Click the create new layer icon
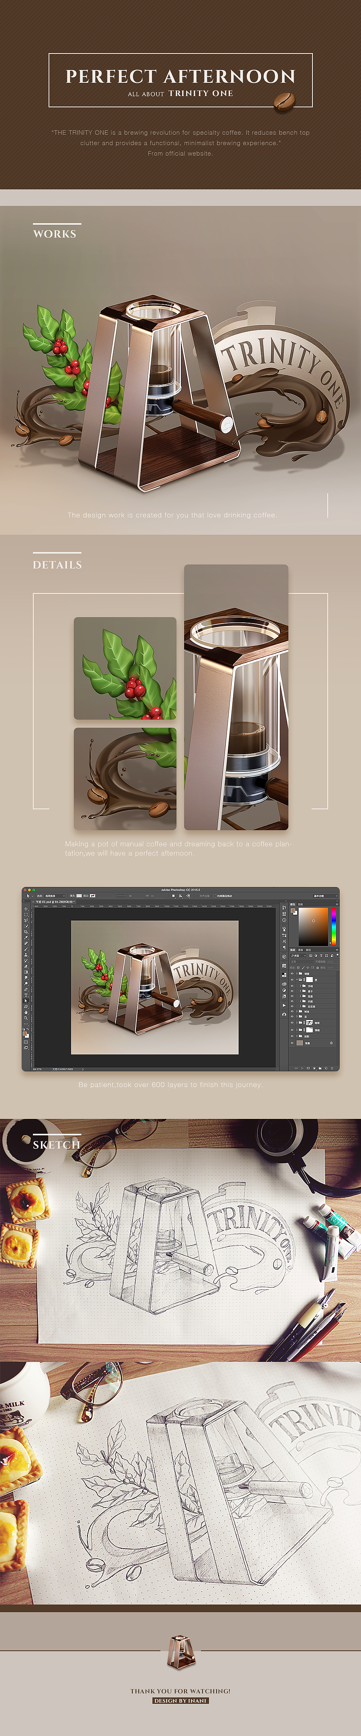This screenshot has width=361, height=1736. [x=326, y=1068]
